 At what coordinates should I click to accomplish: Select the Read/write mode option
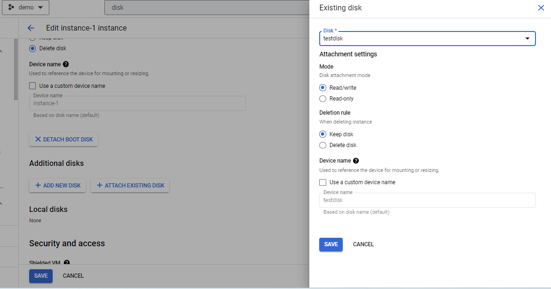click(x=323, y=87)
